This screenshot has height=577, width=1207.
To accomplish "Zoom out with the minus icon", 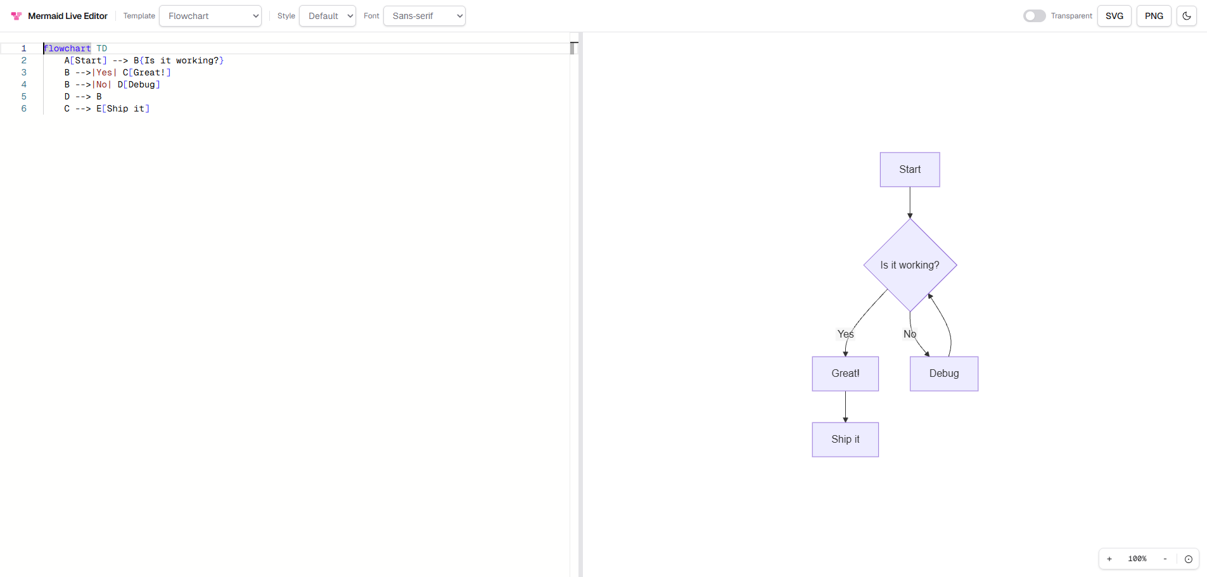I will tap(1165, 559).
